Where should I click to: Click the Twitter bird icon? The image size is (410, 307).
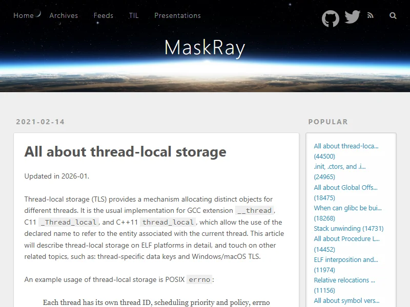point(352,17)
